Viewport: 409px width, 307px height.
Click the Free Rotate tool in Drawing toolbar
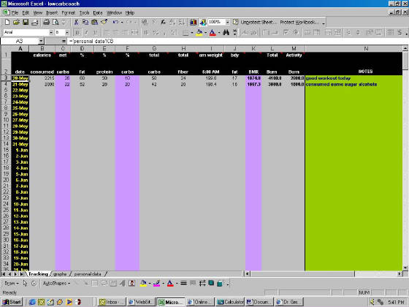(34, 284)
